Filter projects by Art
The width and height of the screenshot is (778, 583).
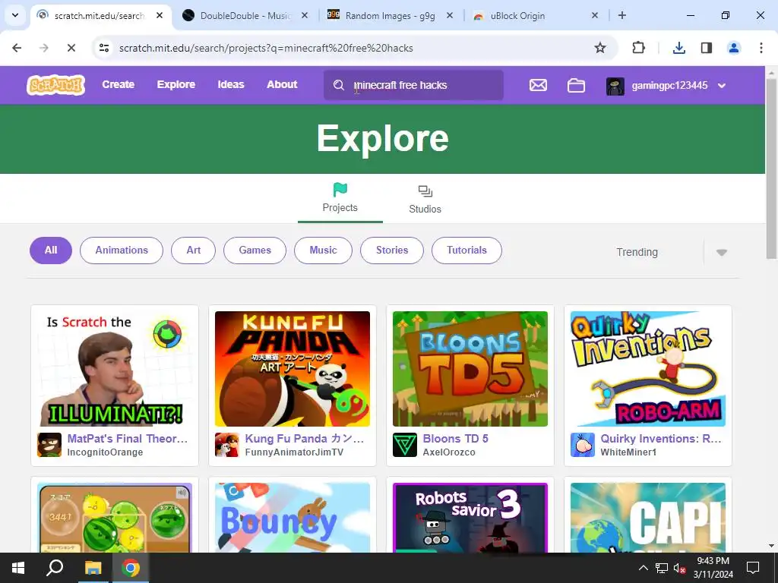point(194,251)
